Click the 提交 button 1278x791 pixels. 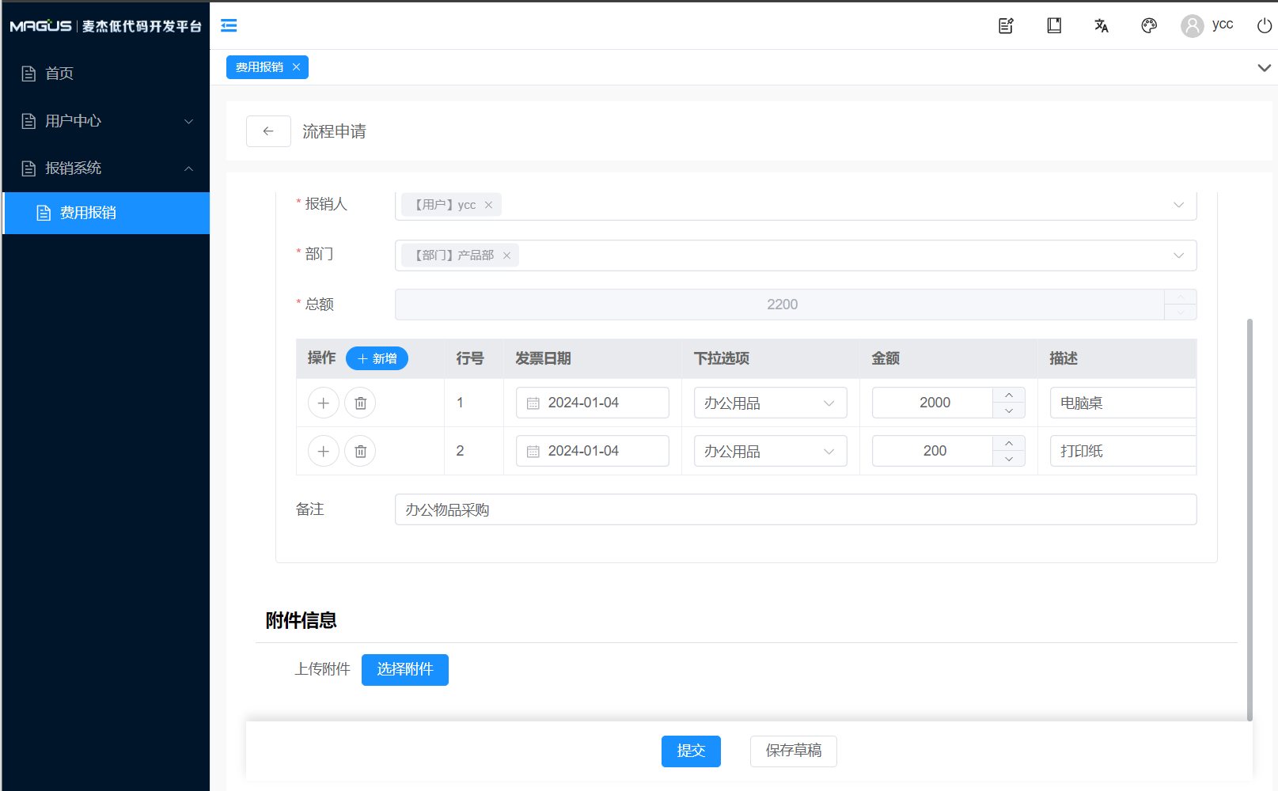tap(691, 751)
